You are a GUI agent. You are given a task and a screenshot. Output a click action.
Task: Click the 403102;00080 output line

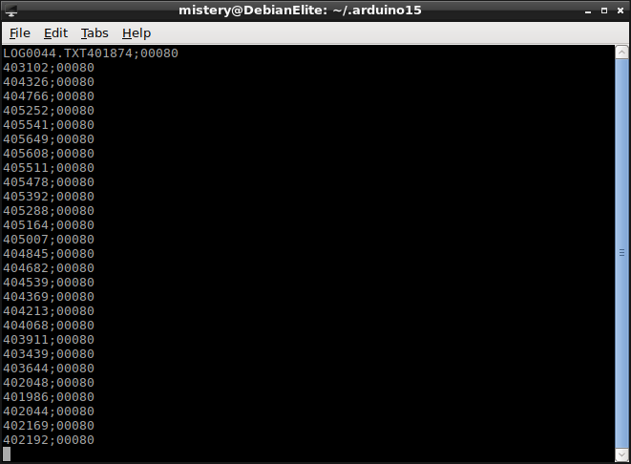click(x=49, y=68)
